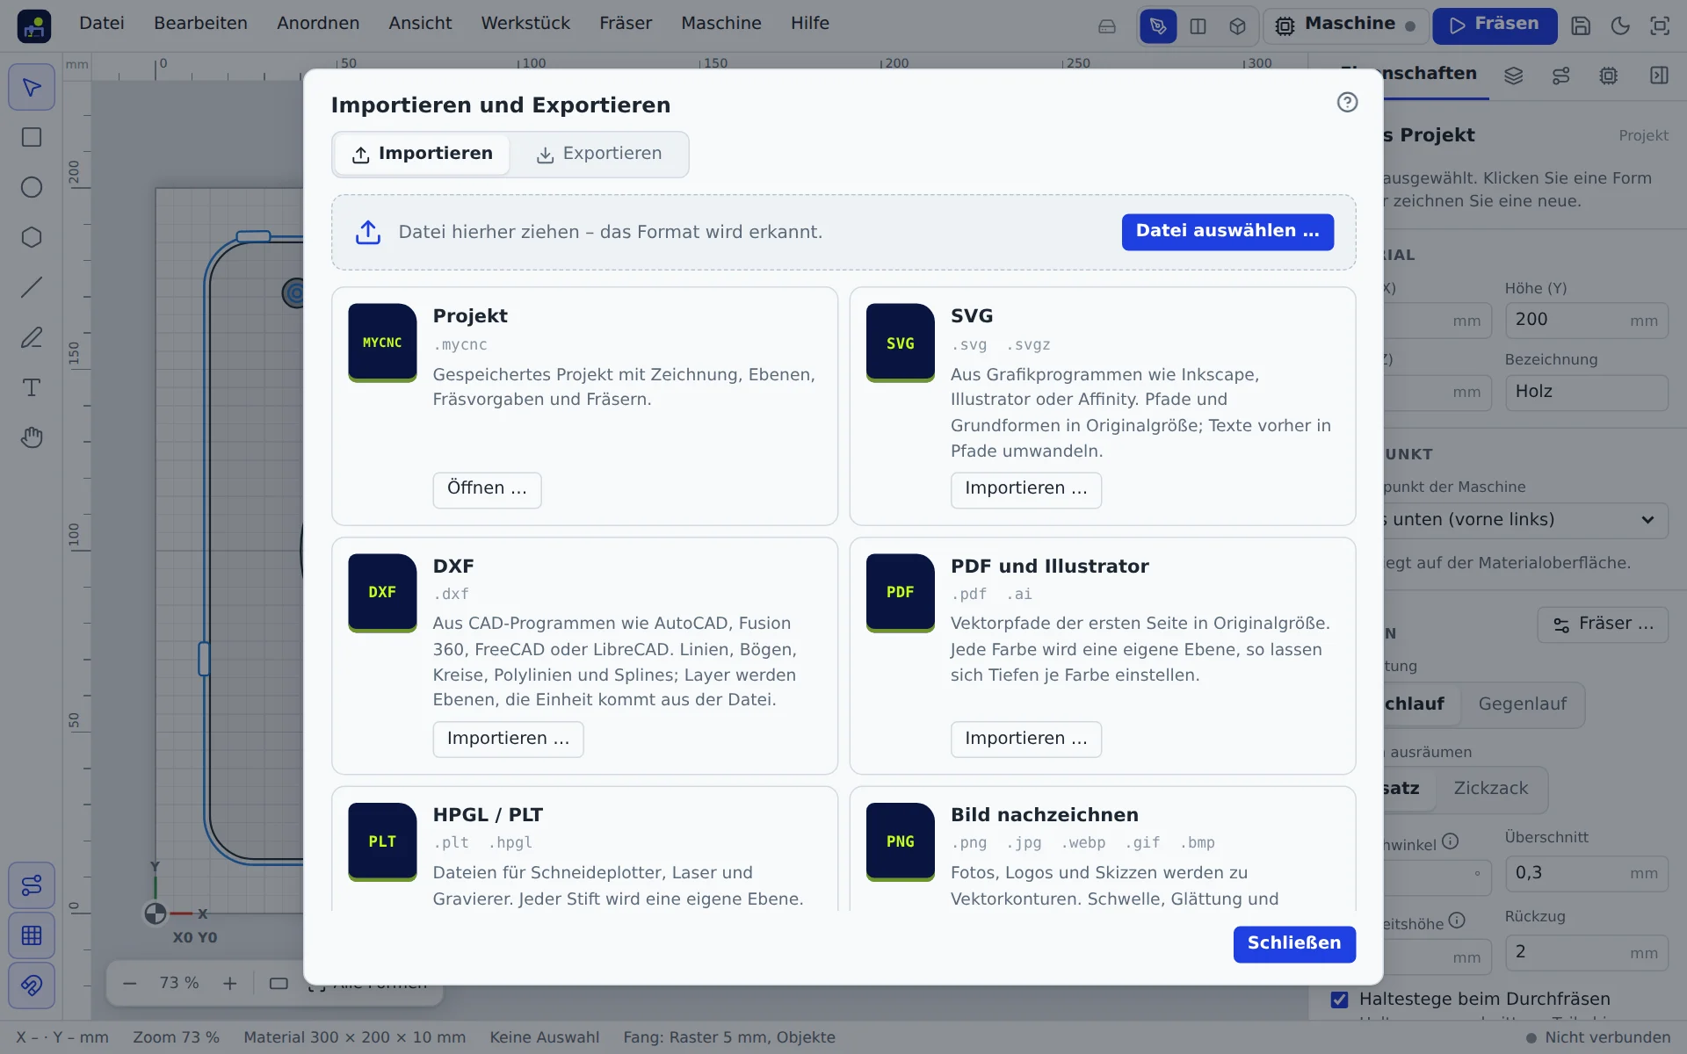Open the machine chip panel icon

tap(1608, 76)
